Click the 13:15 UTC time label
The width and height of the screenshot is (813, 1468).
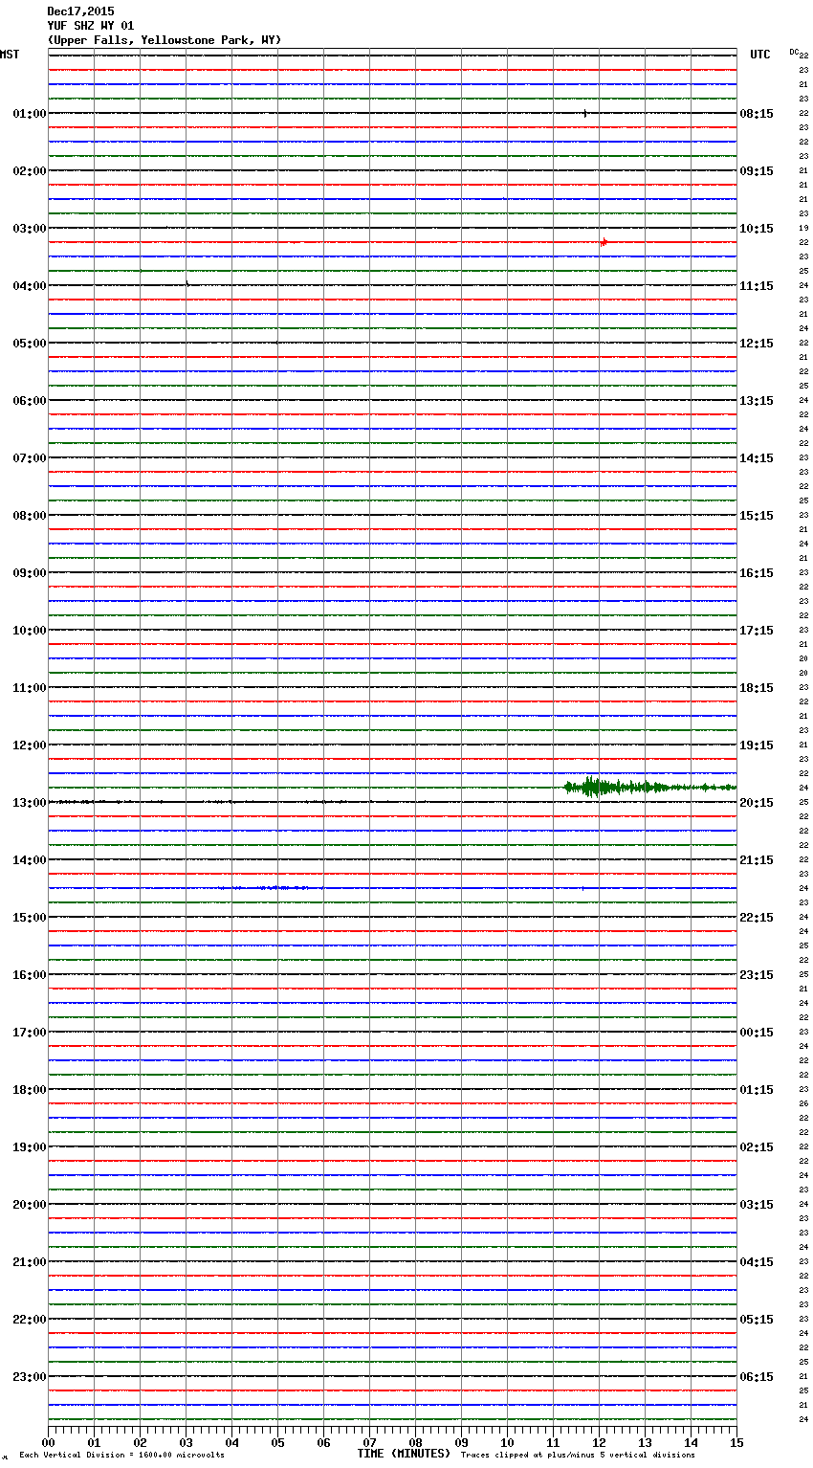757,401
